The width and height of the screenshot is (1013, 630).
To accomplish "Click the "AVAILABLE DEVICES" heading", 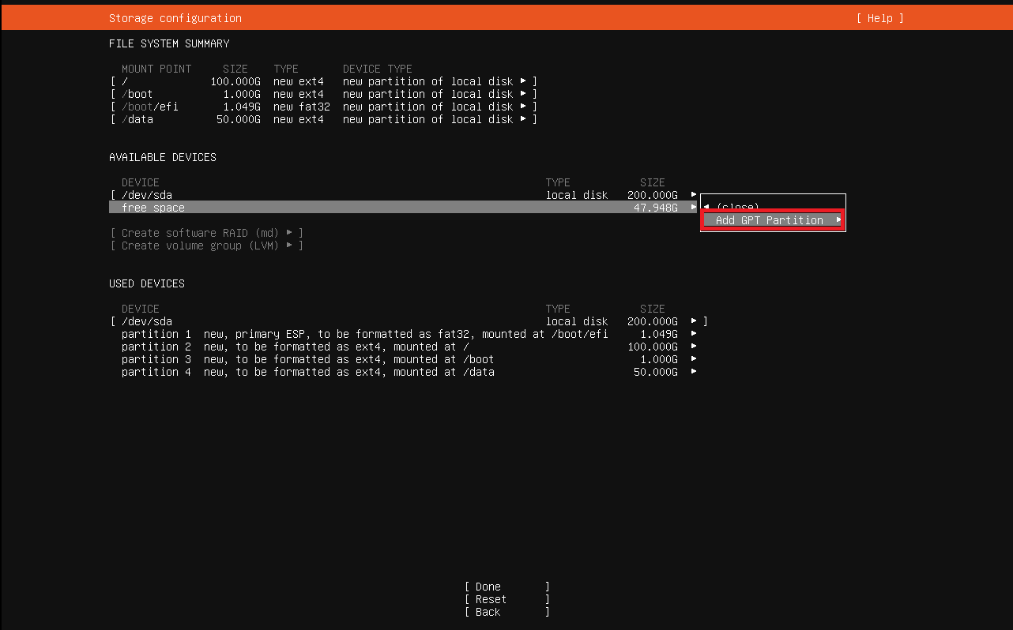I will tap(163, 157).
